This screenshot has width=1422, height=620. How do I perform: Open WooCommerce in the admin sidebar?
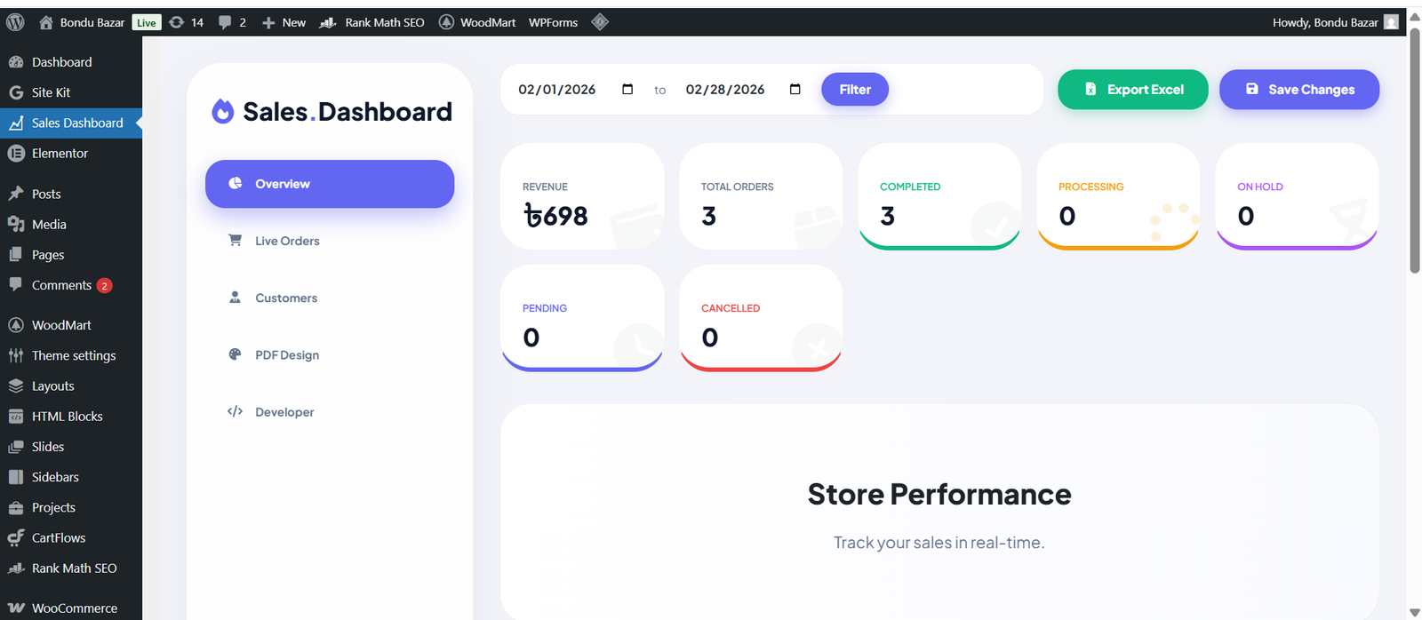[74, 608]
